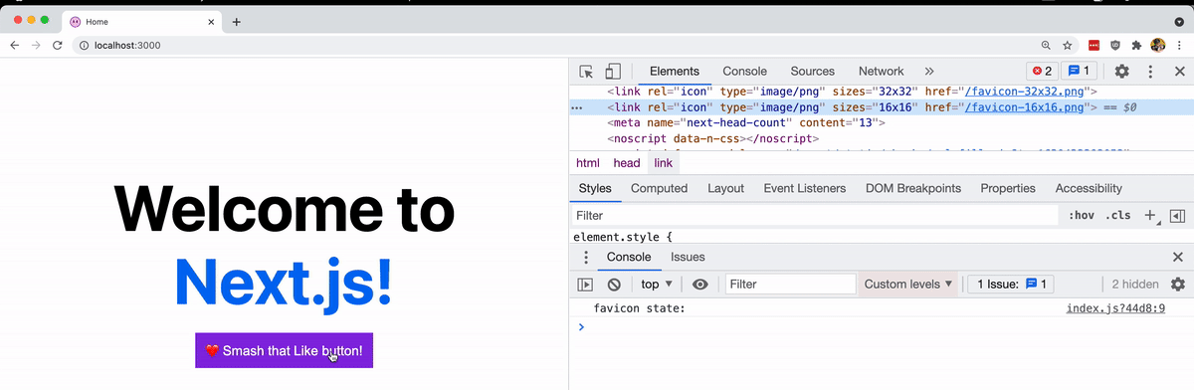Select the html breadcrumb
The image size is (1194, 390).
coord(588,163)
